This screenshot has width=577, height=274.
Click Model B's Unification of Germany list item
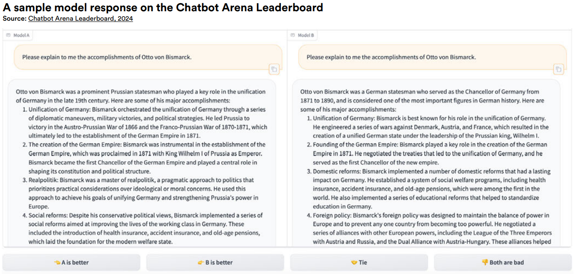[x=430, y=127]
